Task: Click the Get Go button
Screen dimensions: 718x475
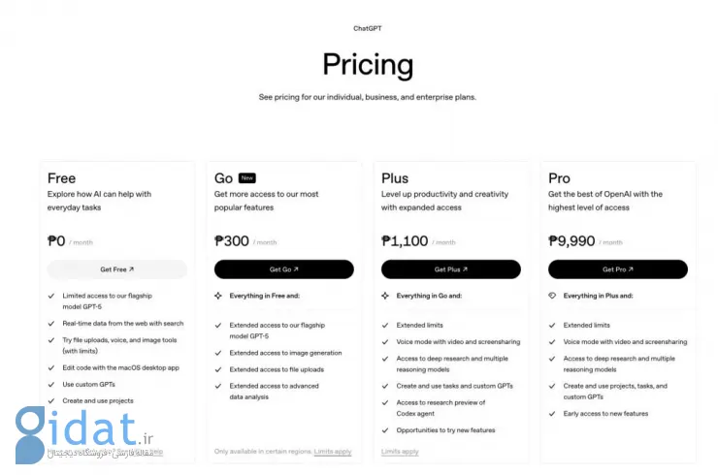Action: click(x=283, y=269)
